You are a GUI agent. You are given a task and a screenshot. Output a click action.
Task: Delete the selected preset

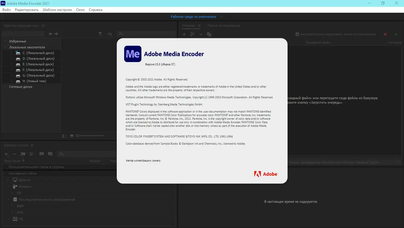pos(14,154)
